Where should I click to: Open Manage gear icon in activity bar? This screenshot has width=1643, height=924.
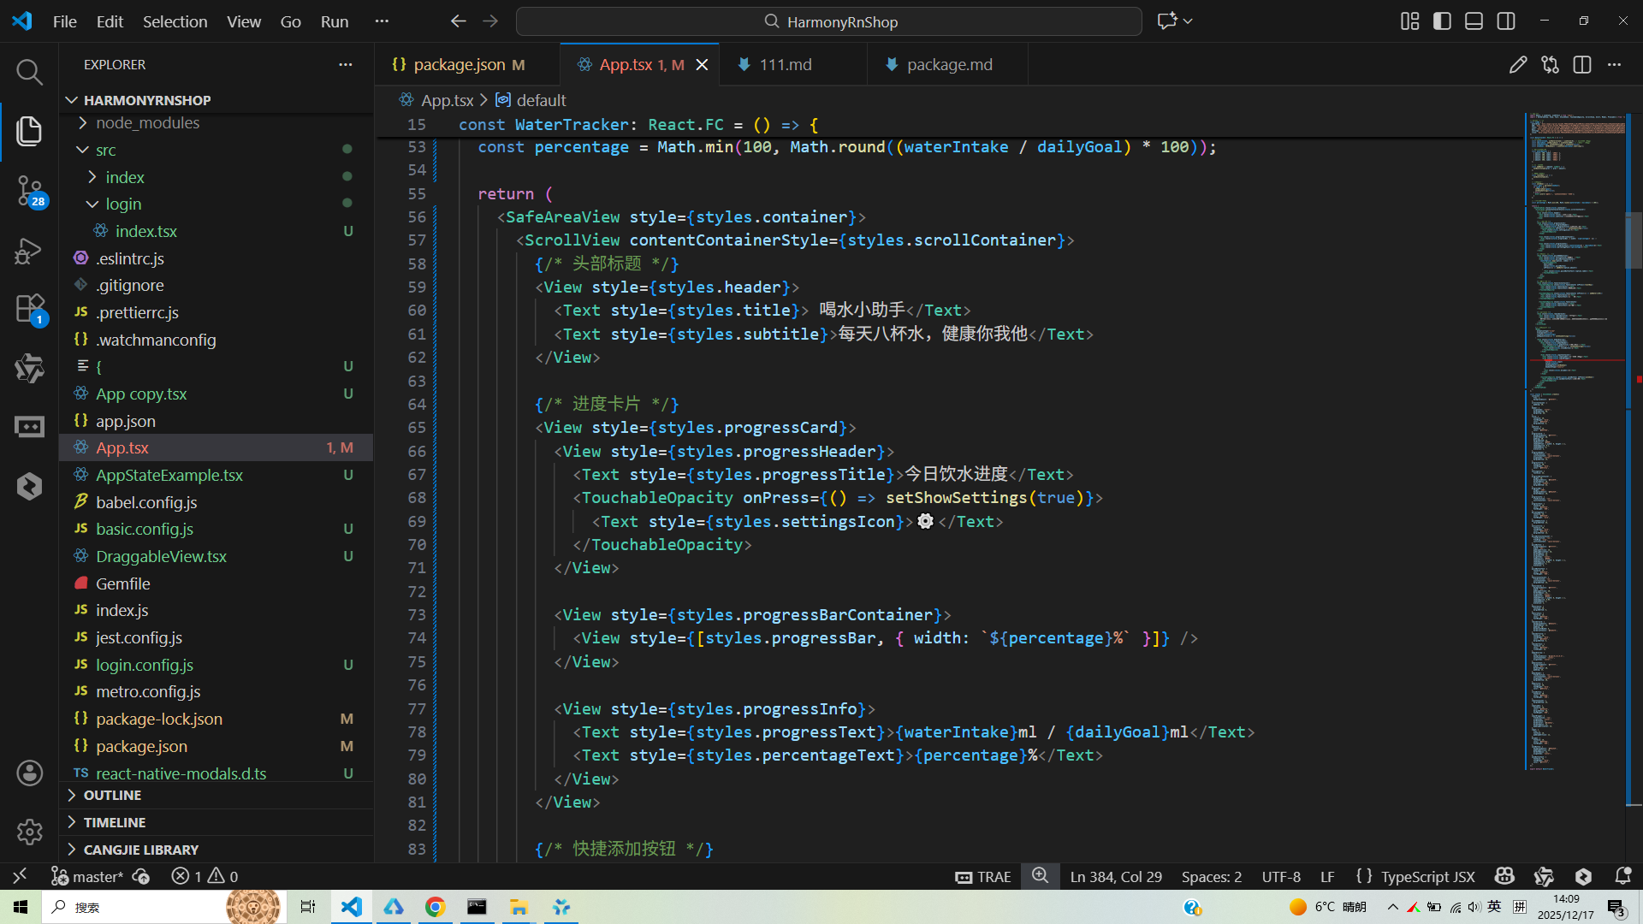[29, 832]
